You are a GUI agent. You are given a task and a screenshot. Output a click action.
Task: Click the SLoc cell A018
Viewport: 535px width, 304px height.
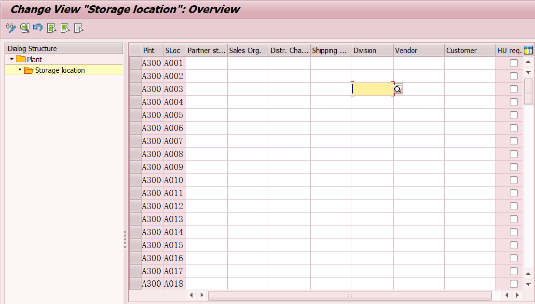pos(174,284)
